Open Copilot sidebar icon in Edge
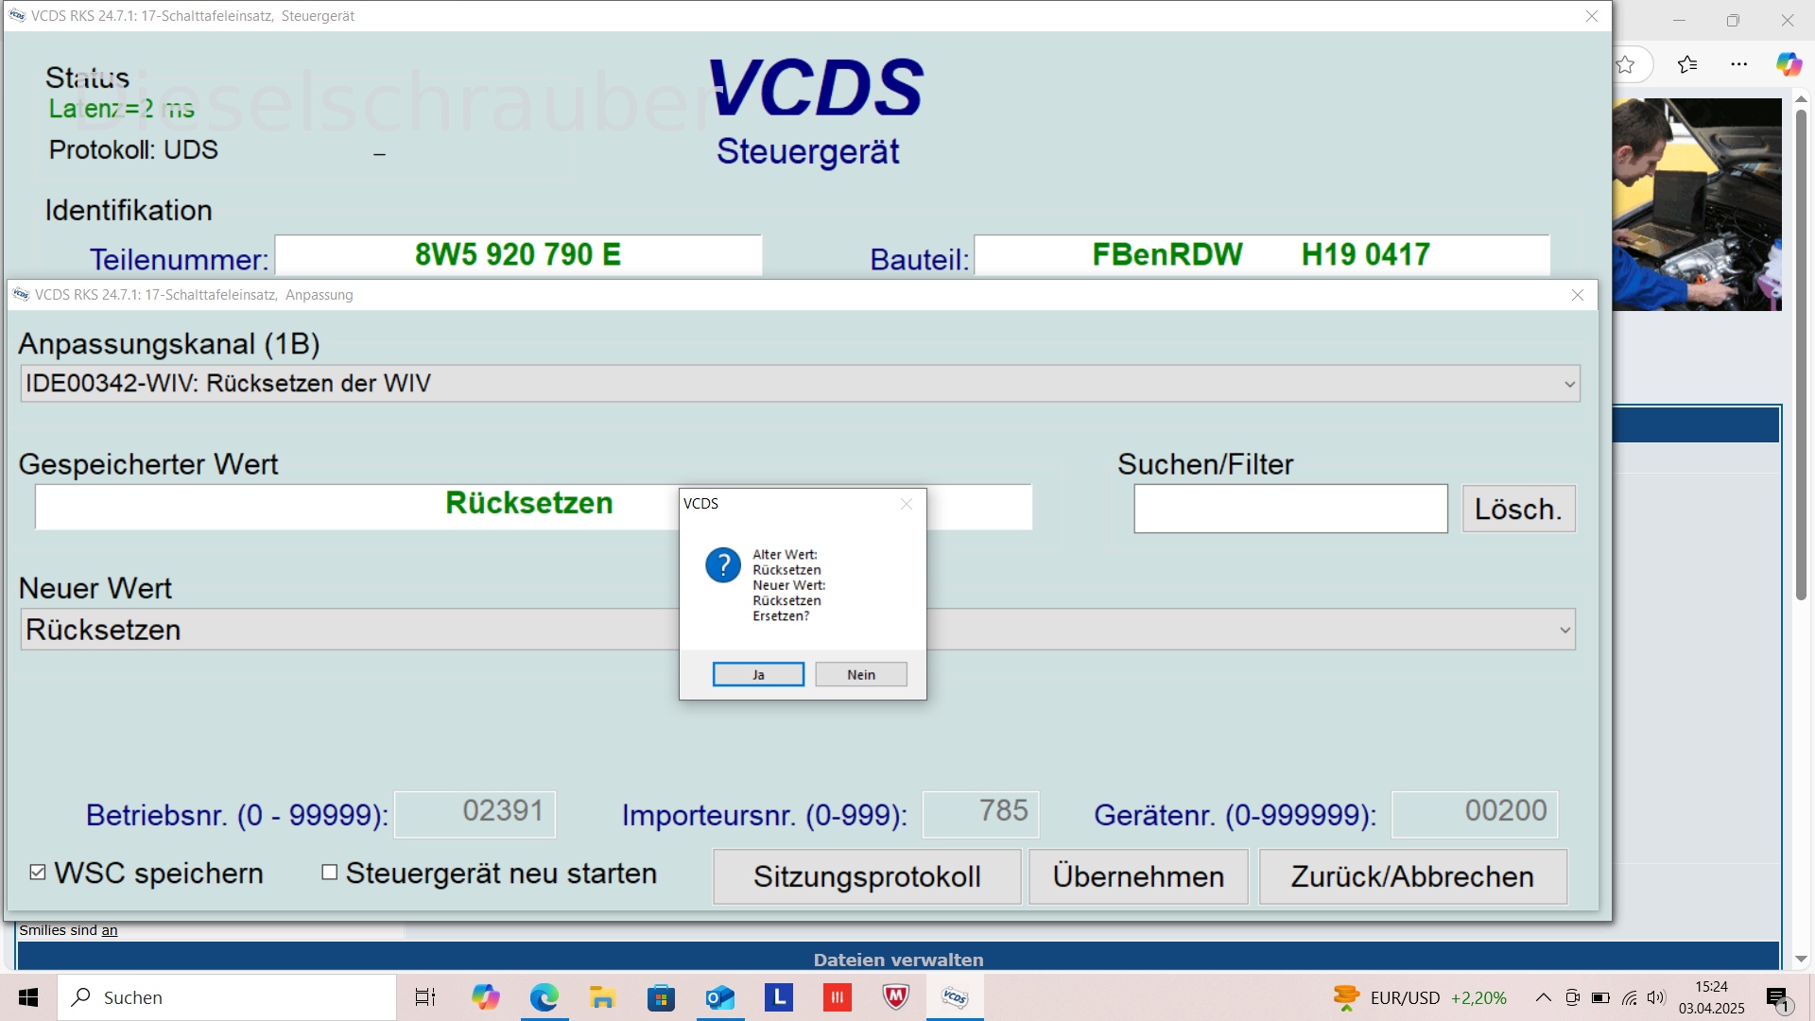1815x1021 pixels. point(1789,64)
